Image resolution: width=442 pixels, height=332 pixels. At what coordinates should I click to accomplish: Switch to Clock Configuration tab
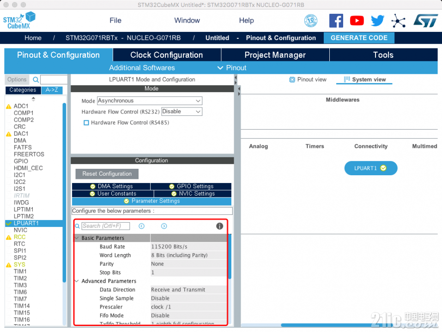[167, 55]
